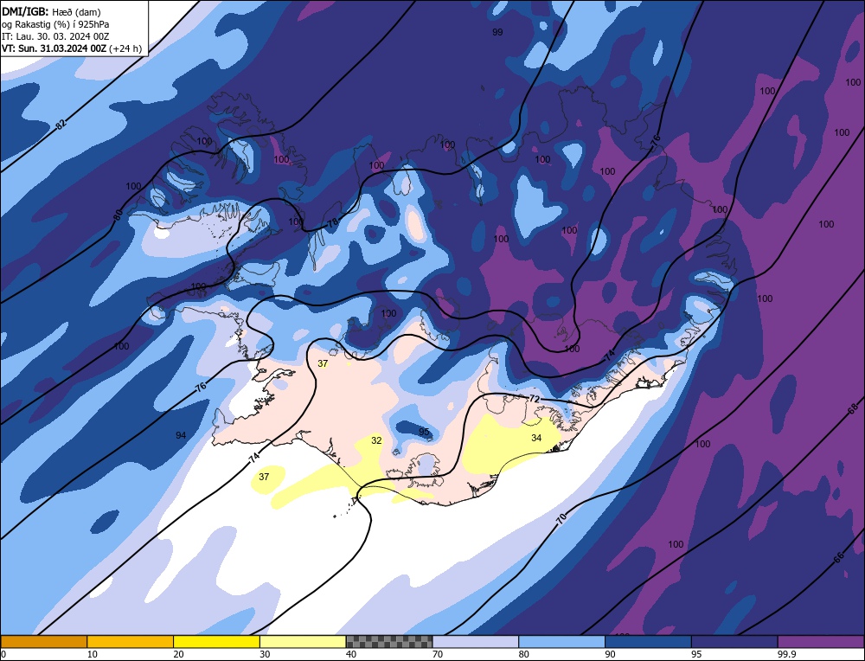
Task: Click the lavender 70–80 legend swatch
Action: click(x=476, y=642)
